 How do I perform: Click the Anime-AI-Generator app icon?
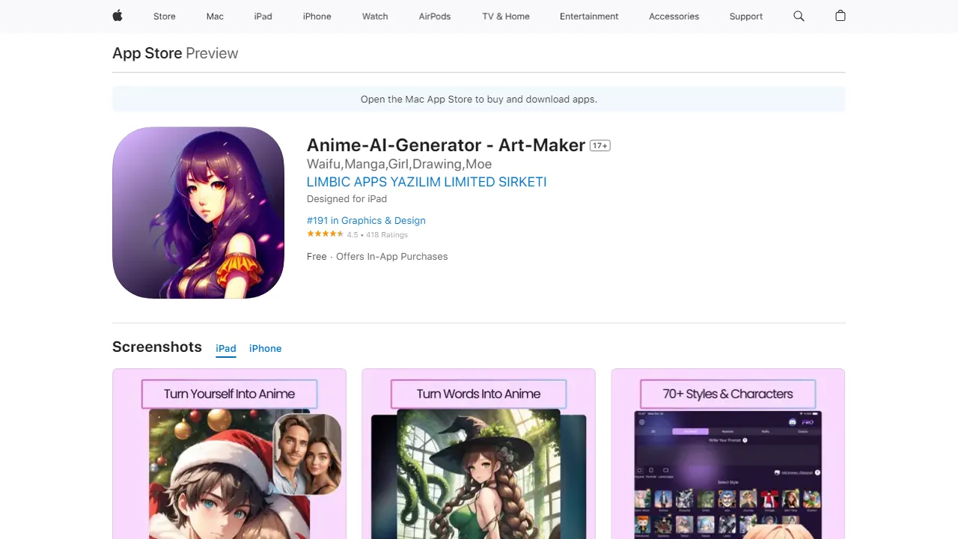[x=198, y=213]
